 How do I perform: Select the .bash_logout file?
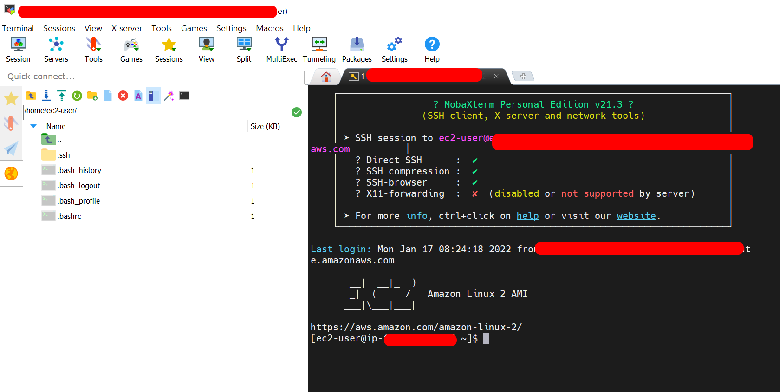(71, 186)
